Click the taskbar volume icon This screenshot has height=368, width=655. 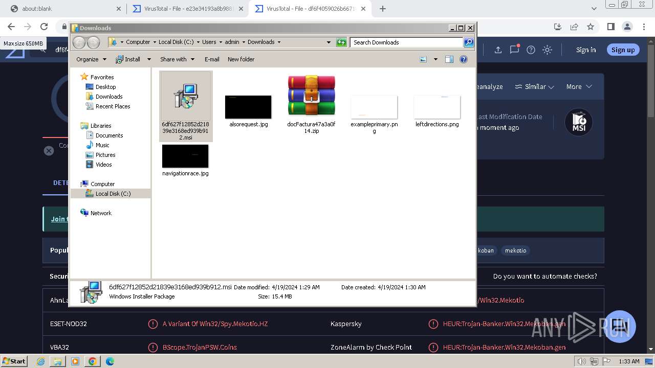coord(582,361)
